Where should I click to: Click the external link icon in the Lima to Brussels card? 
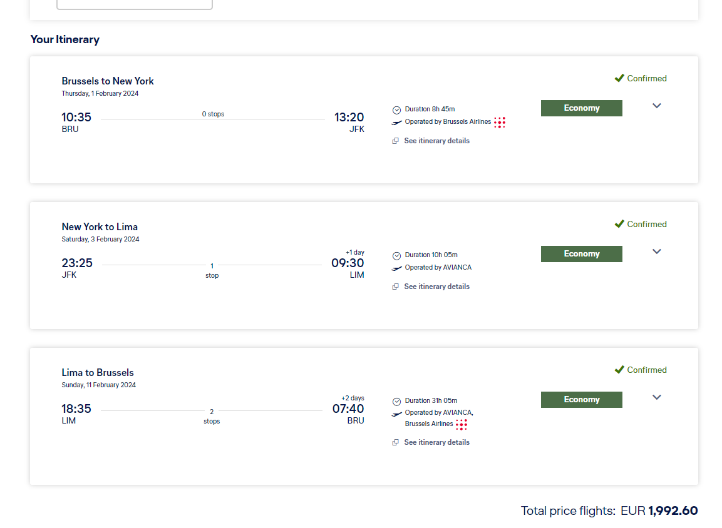pos(396,442)
